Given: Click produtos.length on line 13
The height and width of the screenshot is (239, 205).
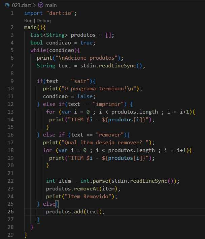Looking at the screenshot, I should coord(135,112).
